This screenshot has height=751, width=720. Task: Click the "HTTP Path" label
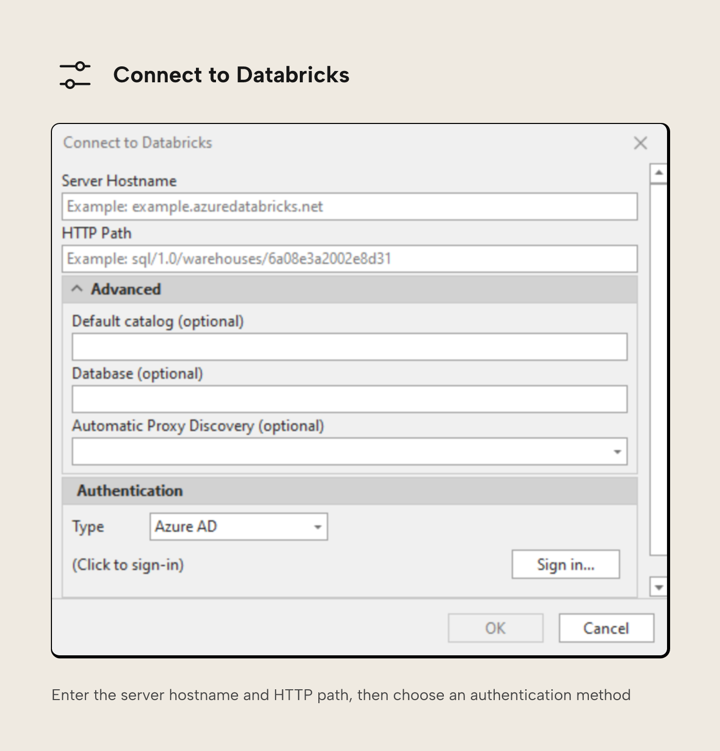click(97, 234)
